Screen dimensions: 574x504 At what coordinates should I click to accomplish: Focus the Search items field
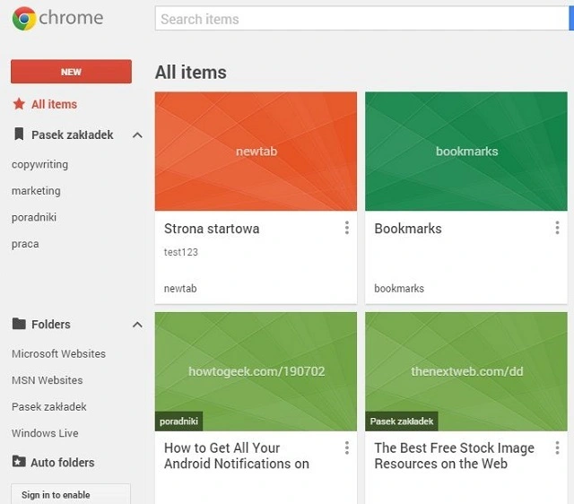(x=361, y=18)
